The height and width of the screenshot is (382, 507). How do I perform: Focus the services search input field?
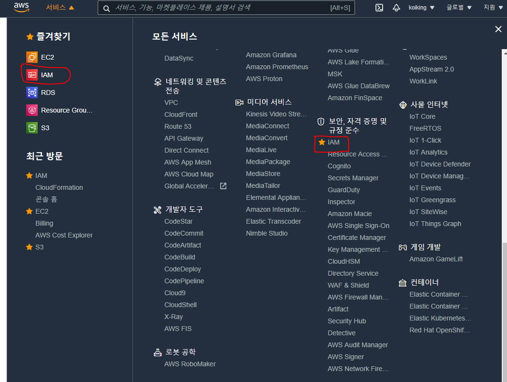226,8
